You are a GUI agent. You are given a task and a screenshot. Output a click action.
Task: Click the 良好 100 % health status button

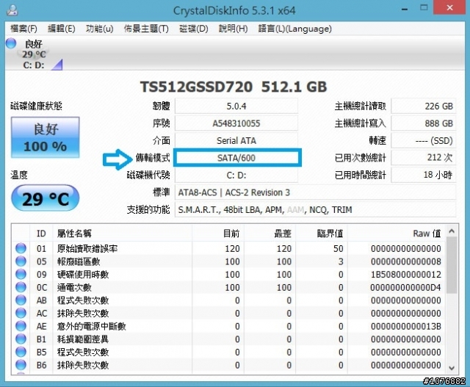(x=46, y=137)
